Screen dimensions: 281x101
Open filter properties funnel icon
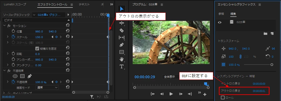92,97
